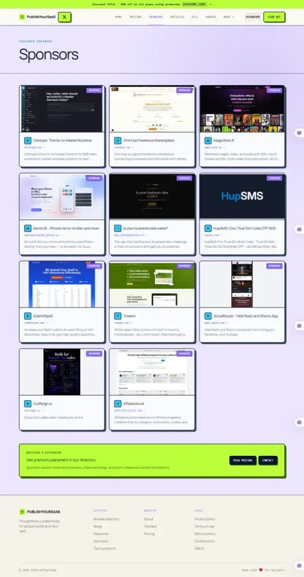This screenshot has width=304, height=577.
Task: Open Terms of use in footer
Action: [204, 527]
